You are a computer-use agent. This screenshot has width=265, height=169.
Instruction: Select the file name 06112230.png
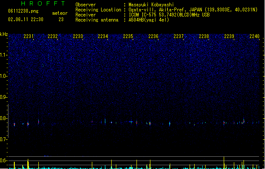pyautogui.click(x=23, y=11)
